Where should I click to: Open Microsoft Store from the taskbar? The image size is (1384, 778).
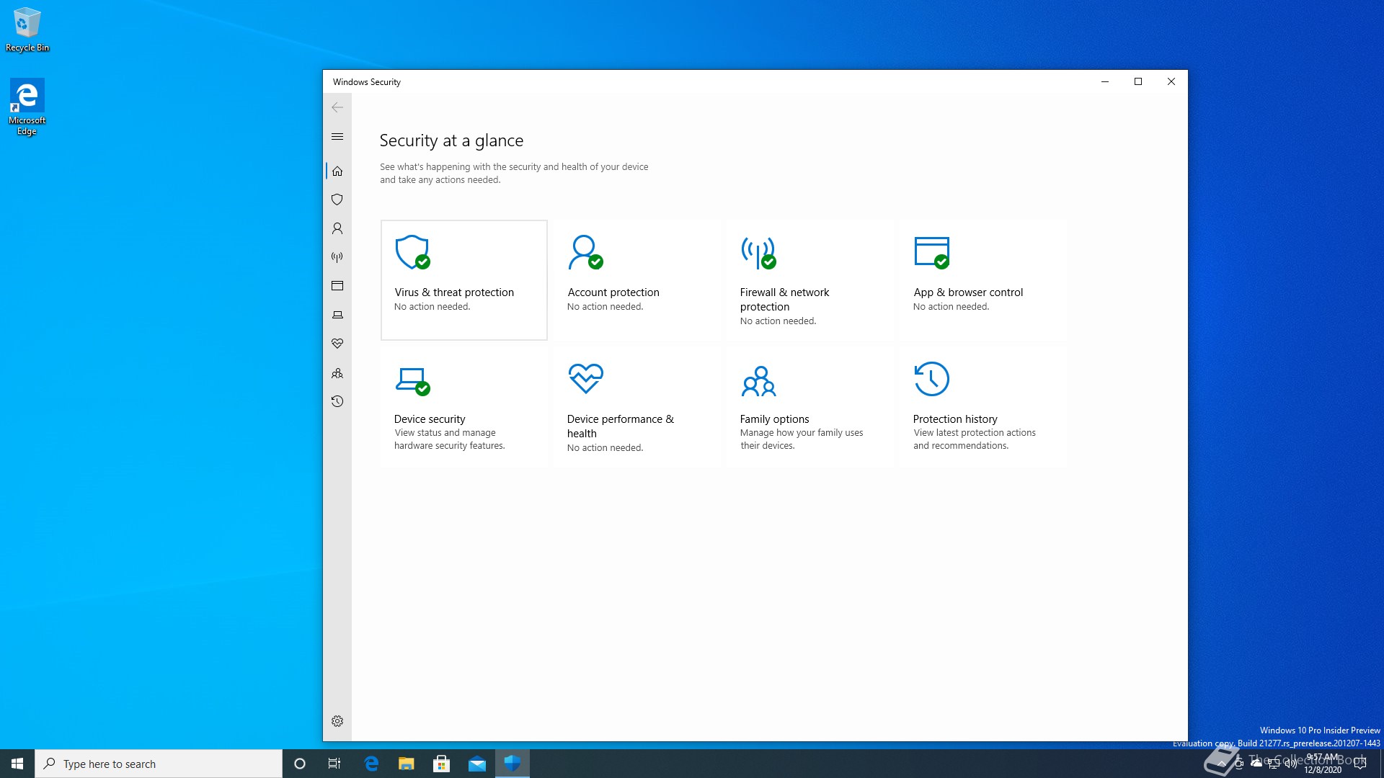[441, 764]
